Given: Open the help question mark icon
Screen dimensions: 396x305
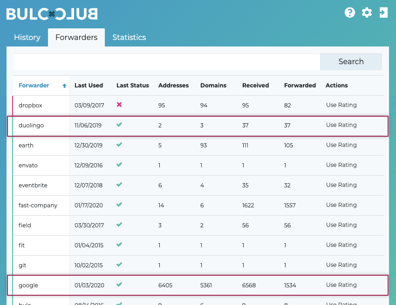Looking at the screenshot, I should pos(350,13).
